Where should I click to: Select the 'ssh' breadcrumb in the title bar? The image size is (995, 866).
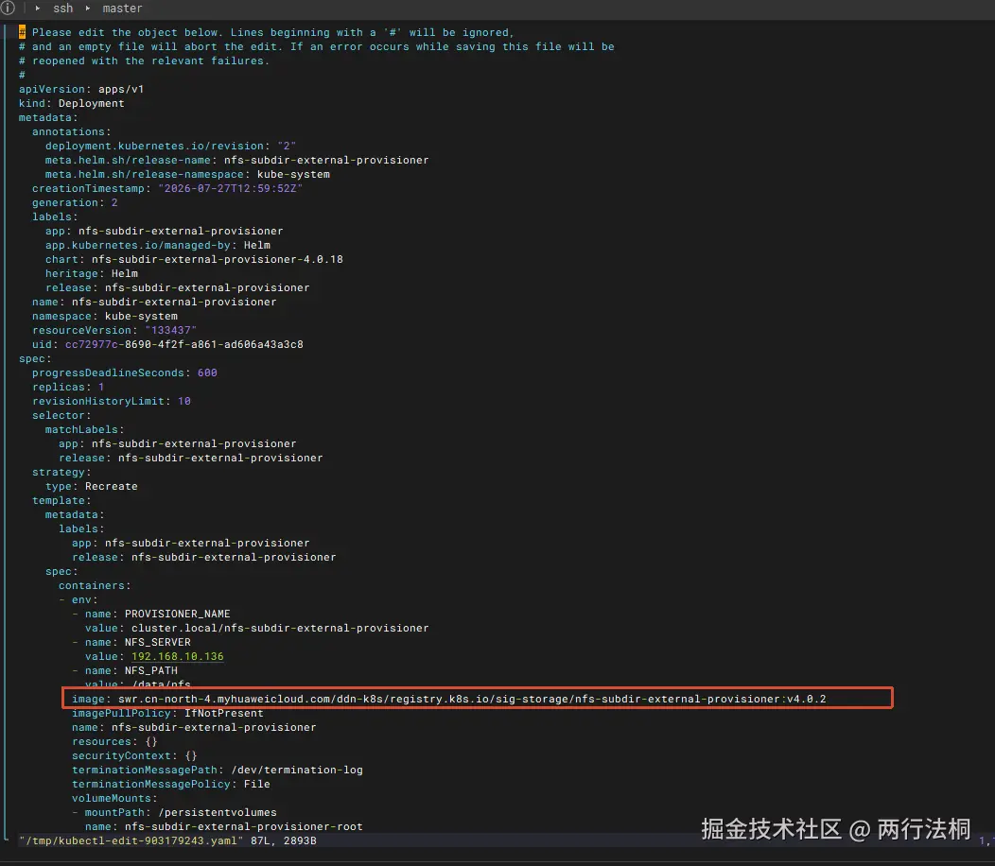pyautogui.click(x=62, y=9)
